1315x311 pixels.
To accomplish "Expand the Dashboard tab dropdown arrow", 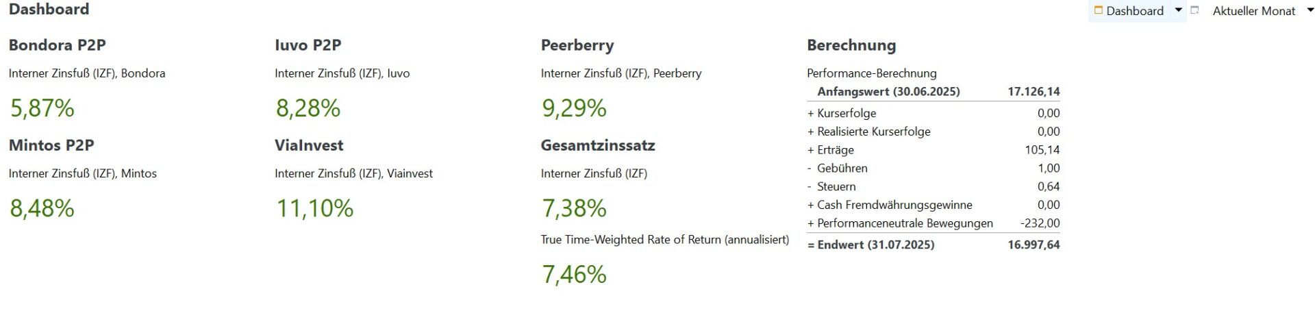I will [x=1179, y=10].
